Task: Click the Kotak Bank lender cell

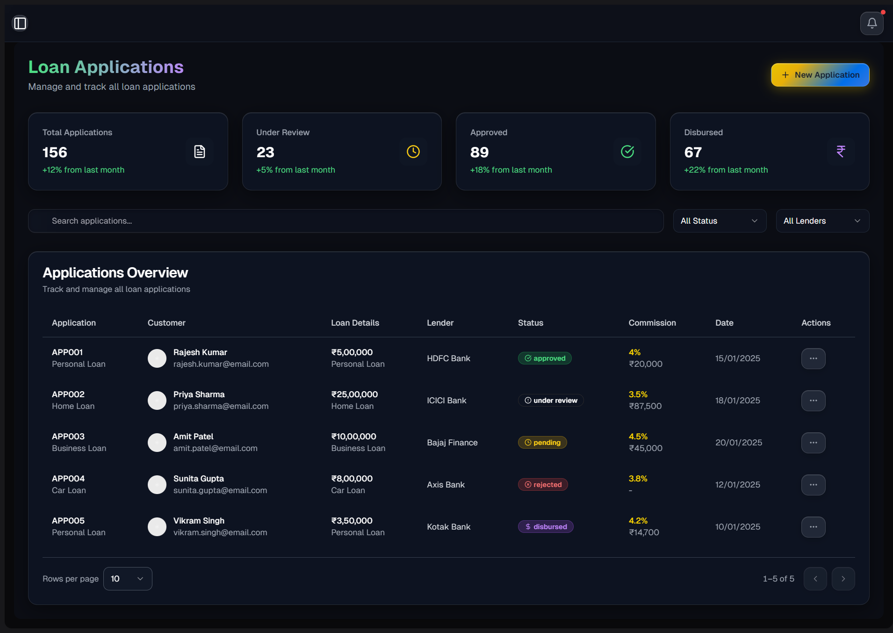Action: pyautogui.click(x=449, y=527)
